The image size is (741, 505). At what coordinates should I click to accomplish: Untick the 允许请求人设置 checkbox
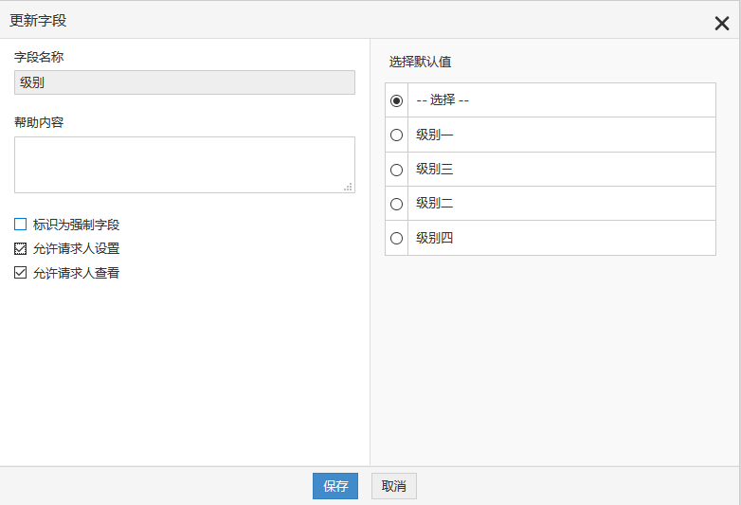tap(21, 249)
